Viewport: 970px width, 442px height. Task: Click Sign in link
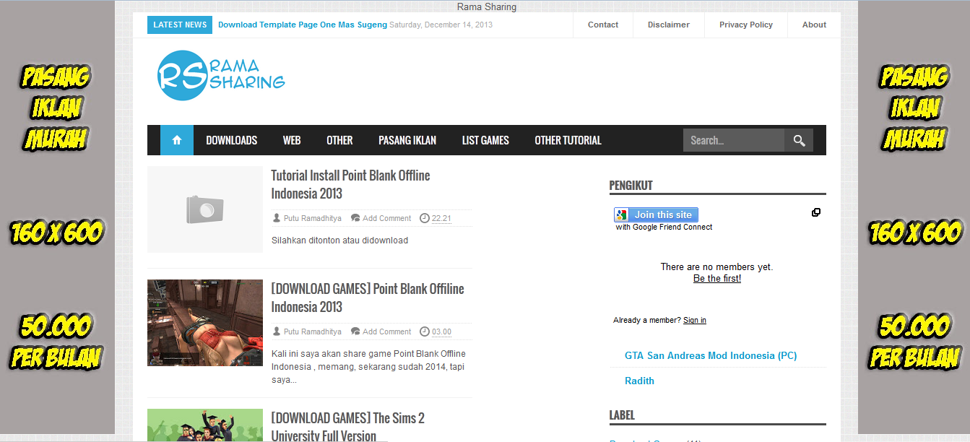(x=695, y=320)
